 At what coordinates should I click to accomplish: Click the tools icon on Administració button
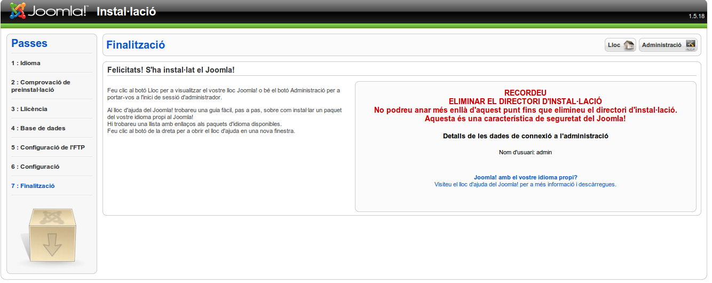pos(691,45)
